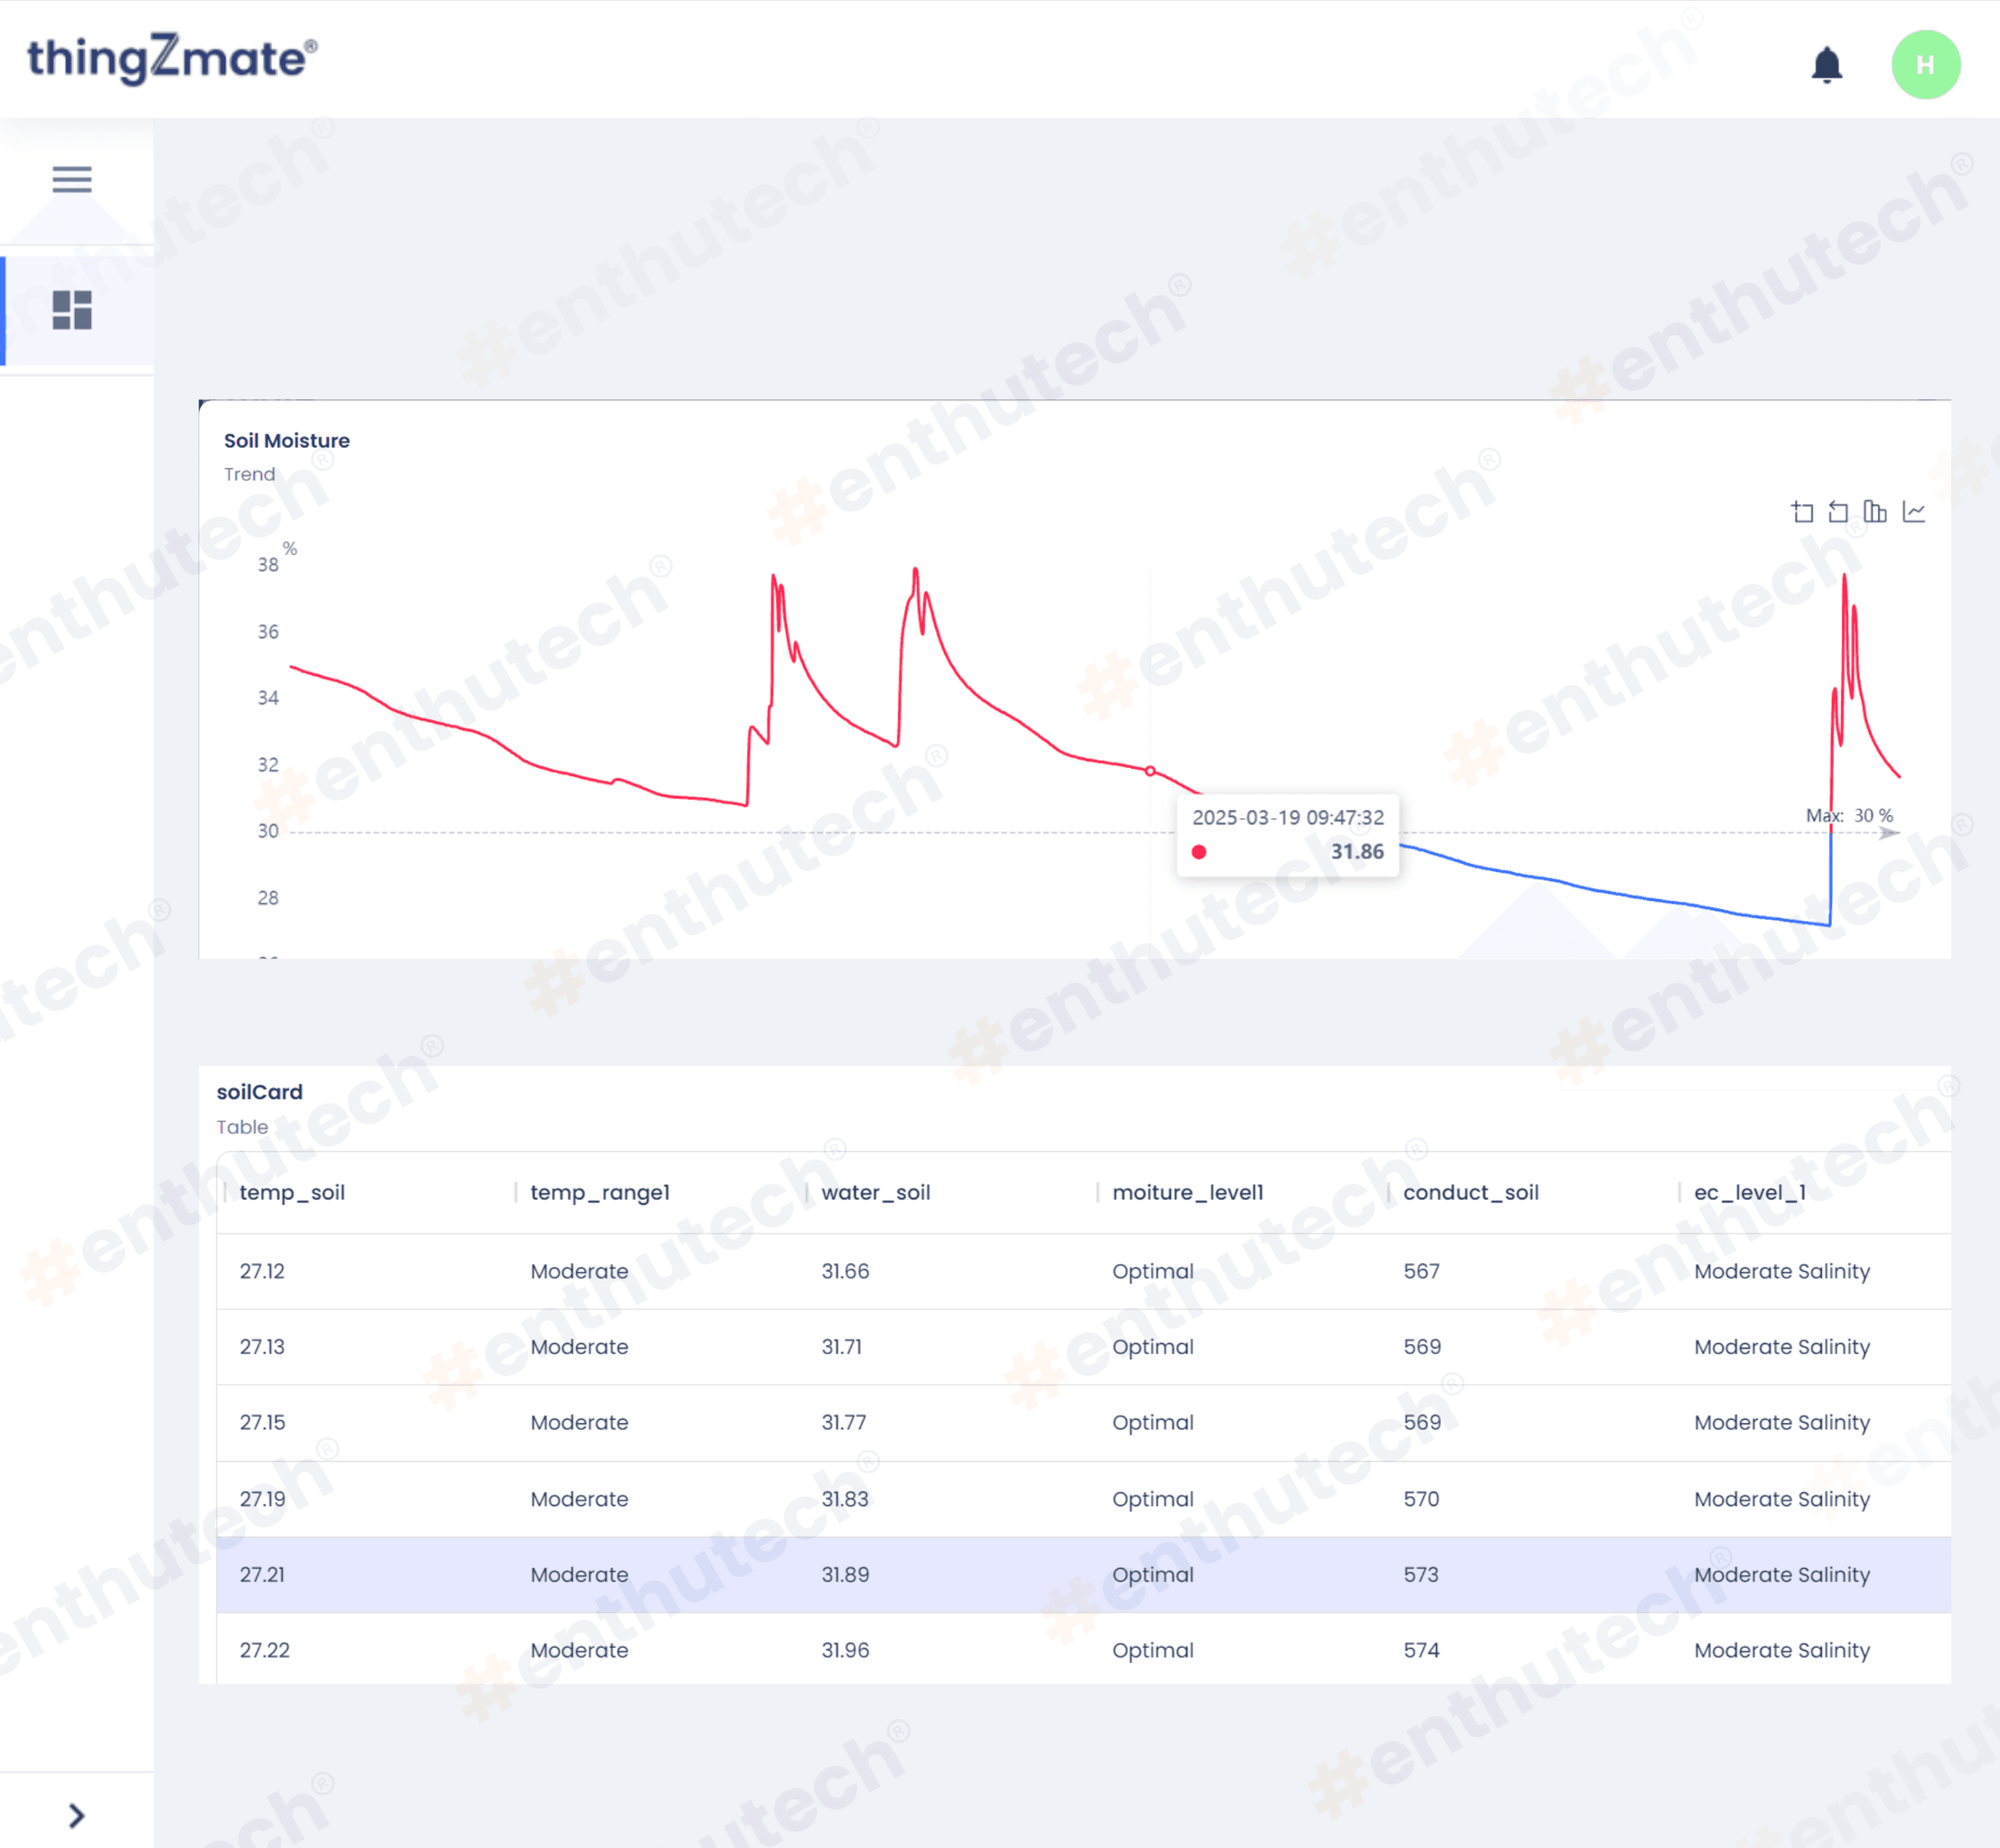
Task: Click the notification bell icon
Action: (1826, 65)
